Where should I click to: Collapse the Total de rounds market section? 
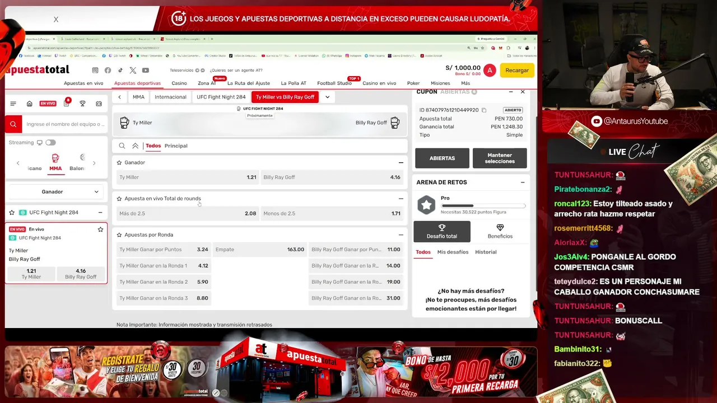pos(401,199)
